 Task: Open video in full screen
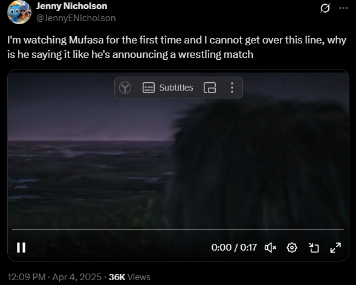[x=335, y=248]
